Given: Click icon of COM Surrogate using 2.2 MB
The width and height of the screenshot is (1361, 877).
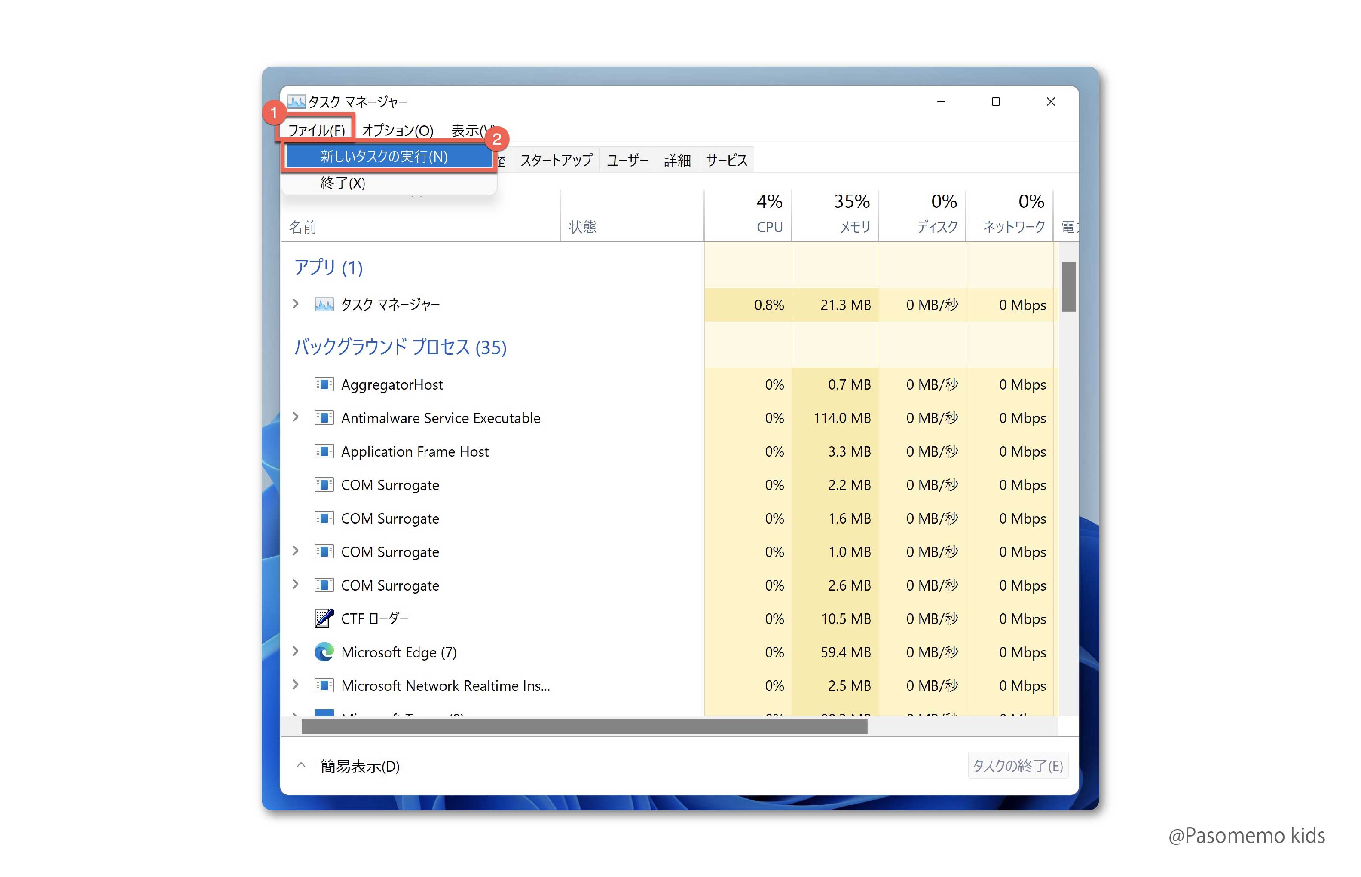Looking at the screenshot, I should click(324, 485).
